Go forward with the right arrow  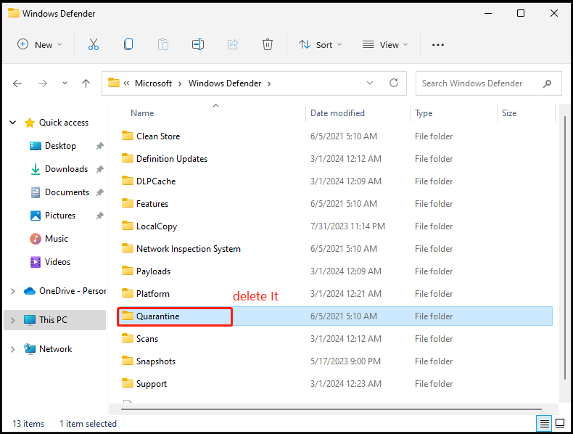coord(43,83)
